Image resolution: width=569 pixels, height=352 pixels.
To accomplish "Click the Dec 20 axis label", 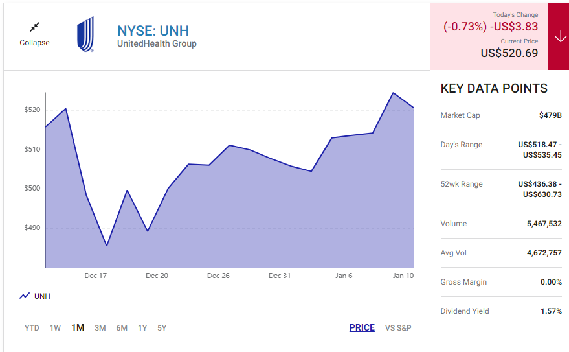I will (157, 276).
